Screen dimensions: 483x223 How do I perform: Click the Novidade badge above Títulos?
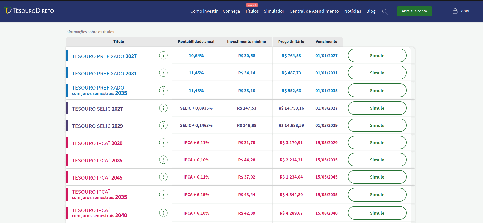click(252, 5)
